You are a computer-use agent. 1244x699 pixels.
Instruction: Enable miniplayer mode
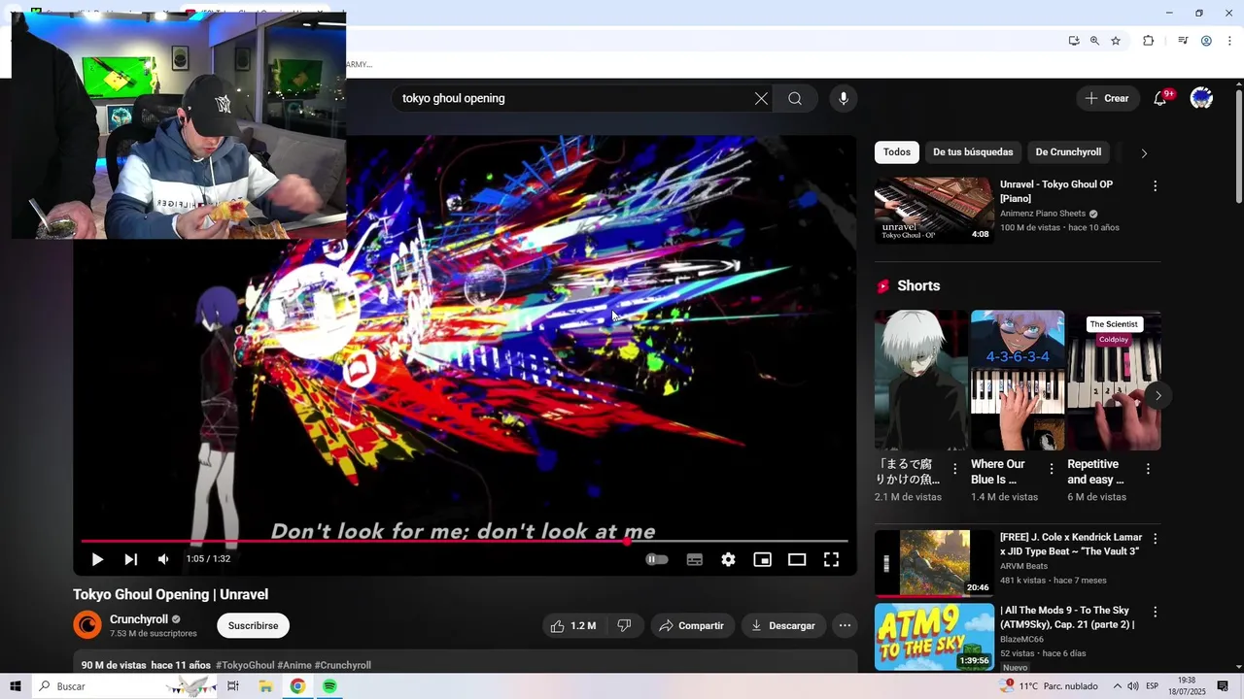coord(763,559)
